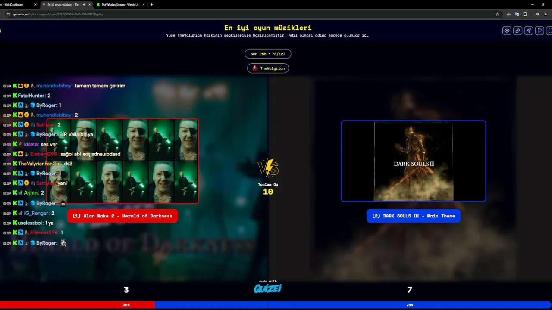Click uselessboi's message 1 ya

[49, 223]
